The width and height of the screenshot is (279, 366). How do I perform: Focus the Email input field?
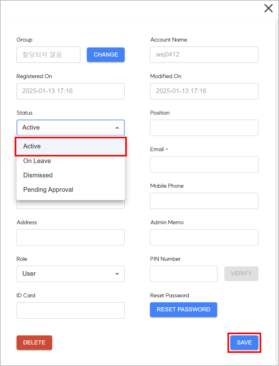tap(204, 164)
